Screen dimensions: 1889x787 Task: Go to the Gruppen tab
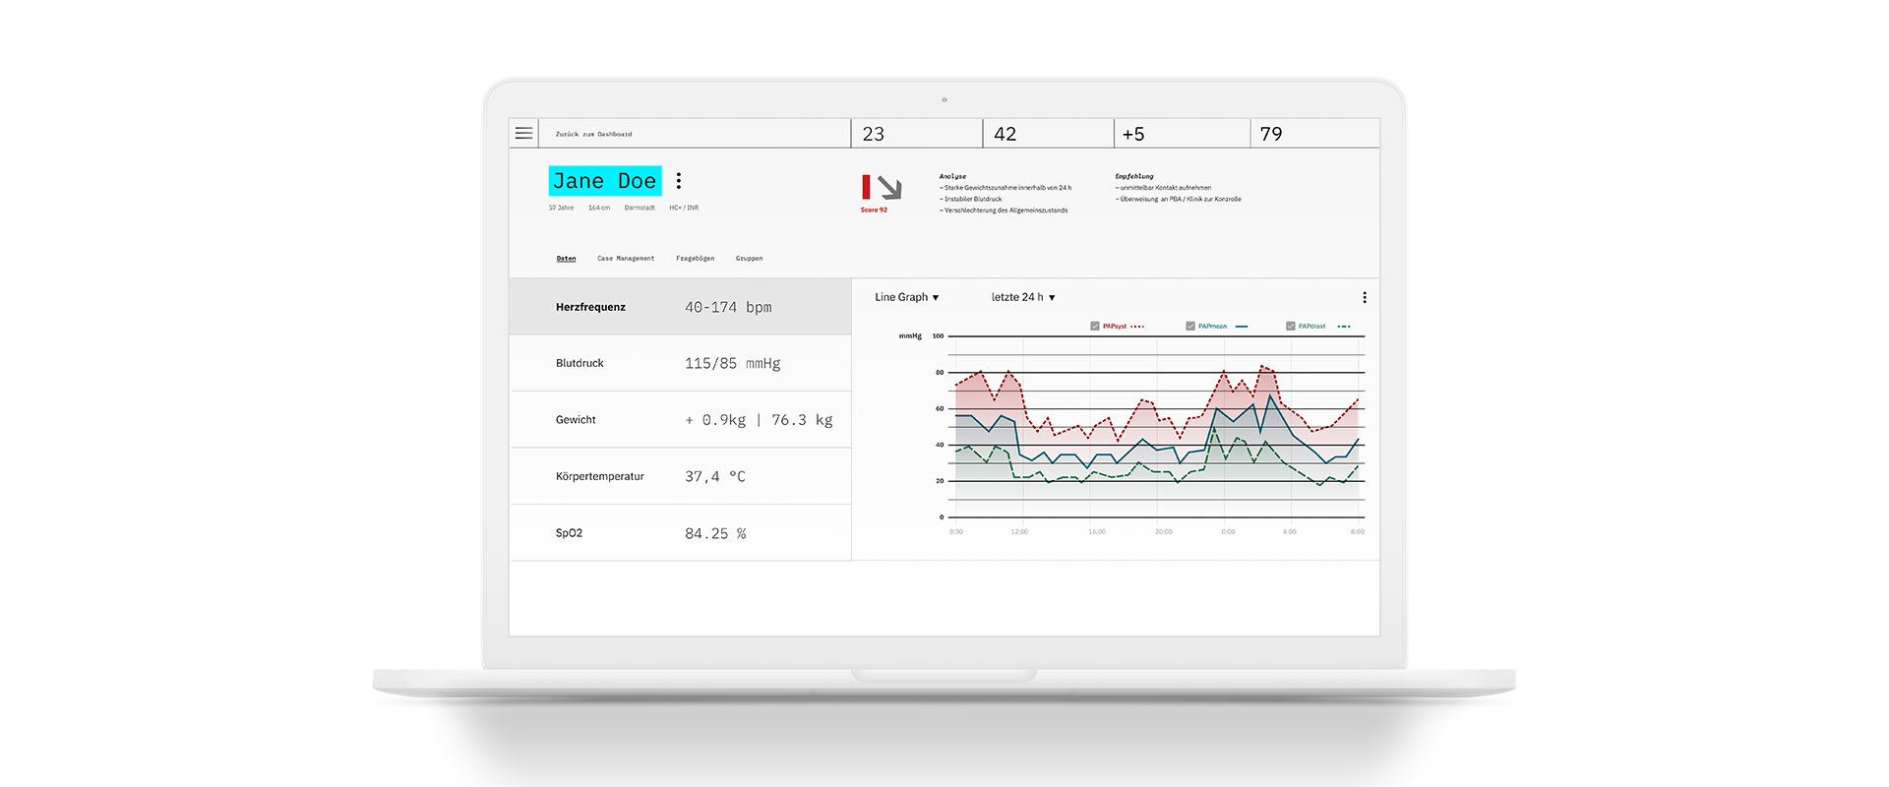click(x=749, y=259)
